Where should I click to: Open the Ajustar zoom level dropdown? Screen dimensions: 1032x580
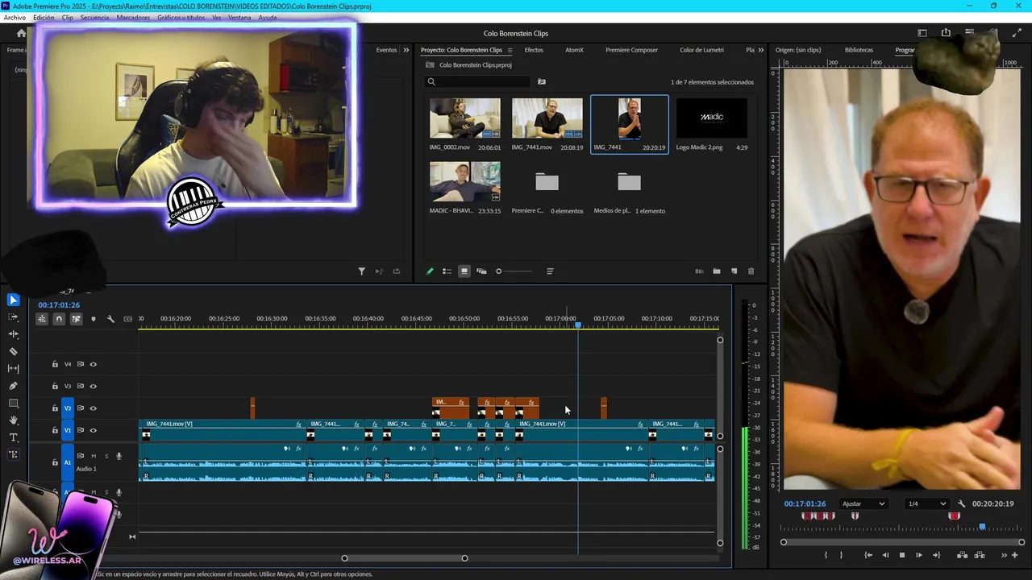tap(863, 503)
